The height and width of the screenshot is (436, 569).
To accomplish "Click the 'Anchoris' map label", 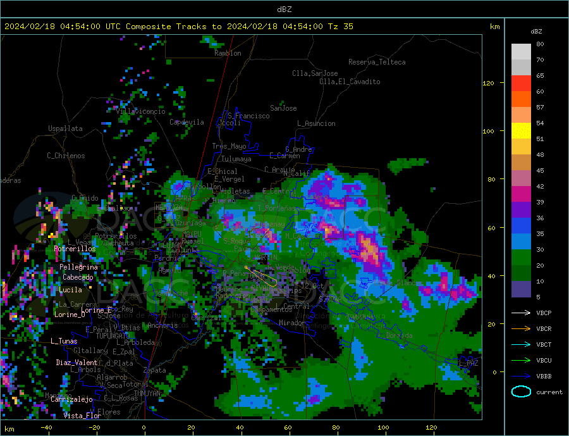I will click(162, 325).
